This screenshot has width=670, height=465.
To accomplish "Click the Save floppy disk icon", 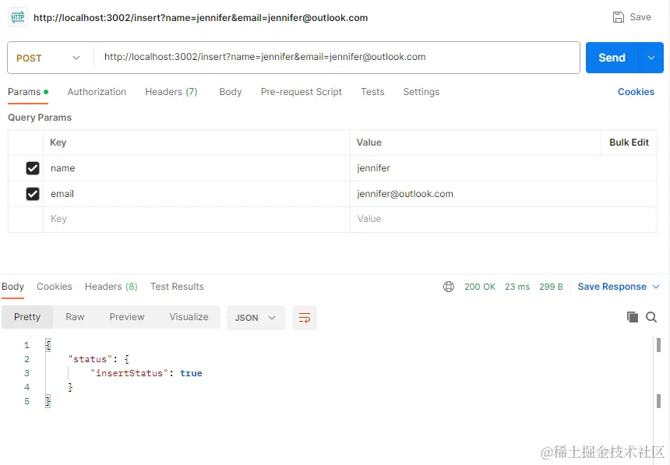I will coord(619,17).
